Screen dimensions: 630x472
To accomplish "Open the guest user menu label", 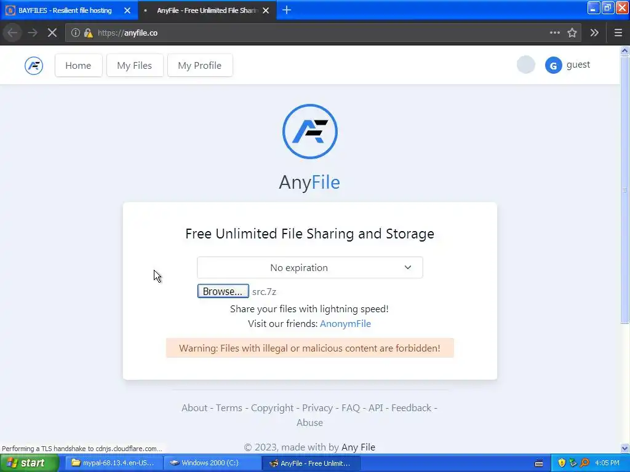I will pos(578,65).
